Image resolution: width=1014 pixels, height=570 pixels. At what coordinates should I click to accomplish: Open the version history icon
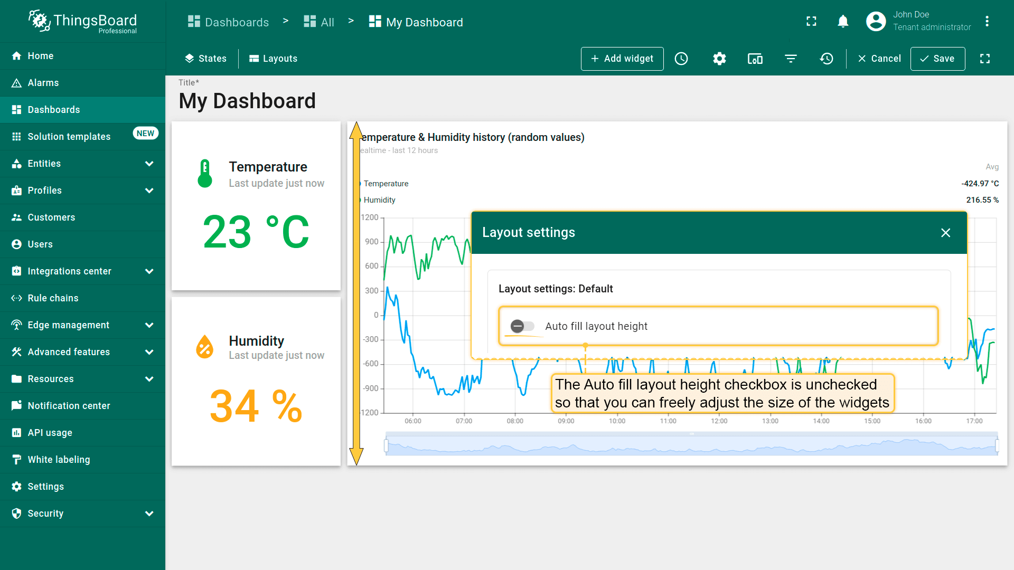[827, 59]
